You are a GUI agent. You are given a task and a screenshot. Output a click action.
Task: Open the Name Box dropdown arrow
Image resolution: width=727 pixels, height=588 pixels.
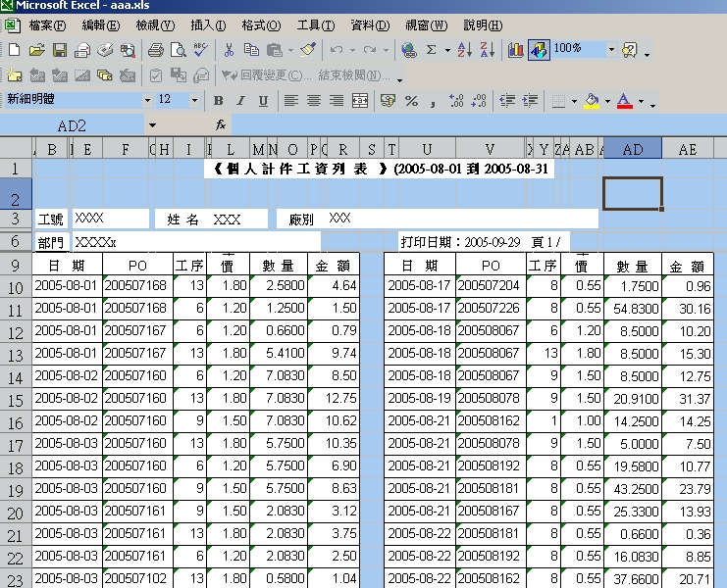pos(152,125)
